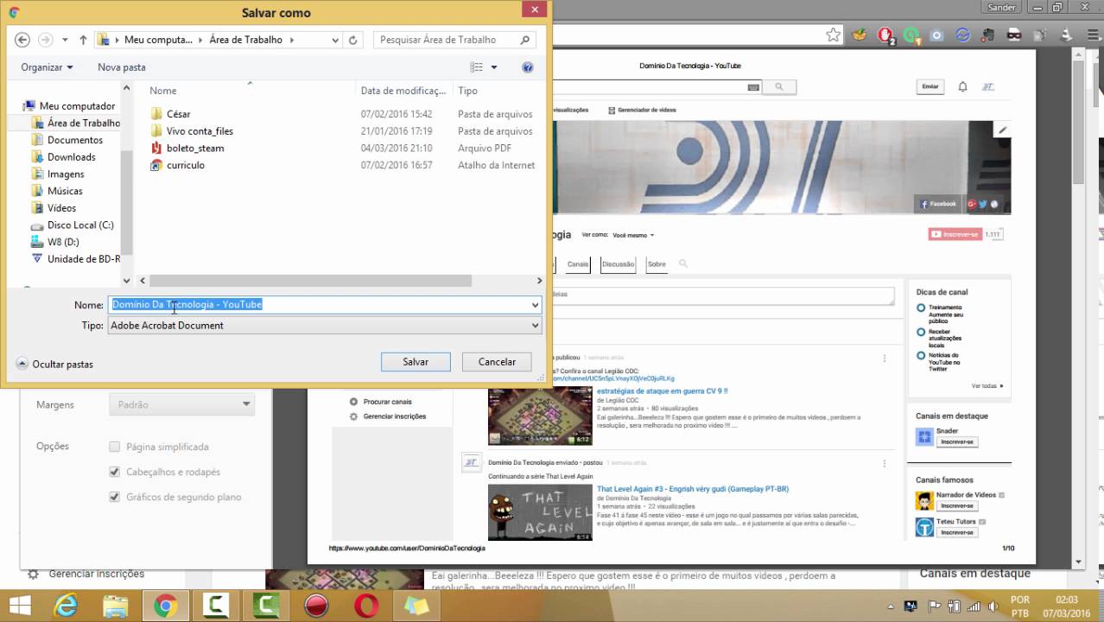
Task: Click the Chrome page vertical scrollbar
Action: coord(1078,121)
